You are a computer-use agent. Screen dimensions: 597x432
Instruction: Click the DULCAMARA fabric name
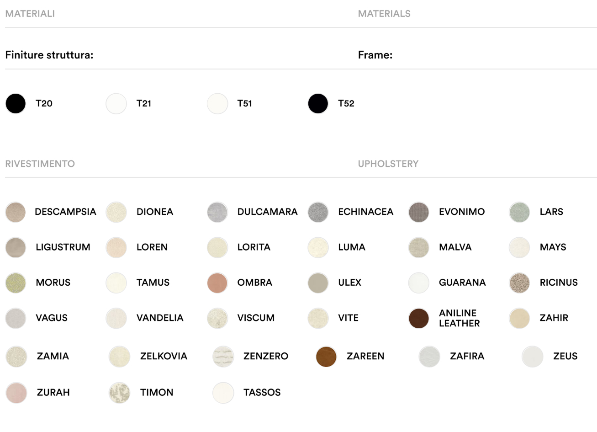(267, 212)
